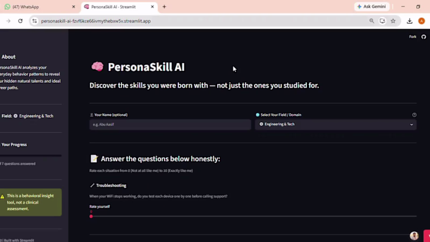Click the Troubleshooting rate yourself slider handle
Viewport: 430px width, 242px height.
click(x=91, y=216)
